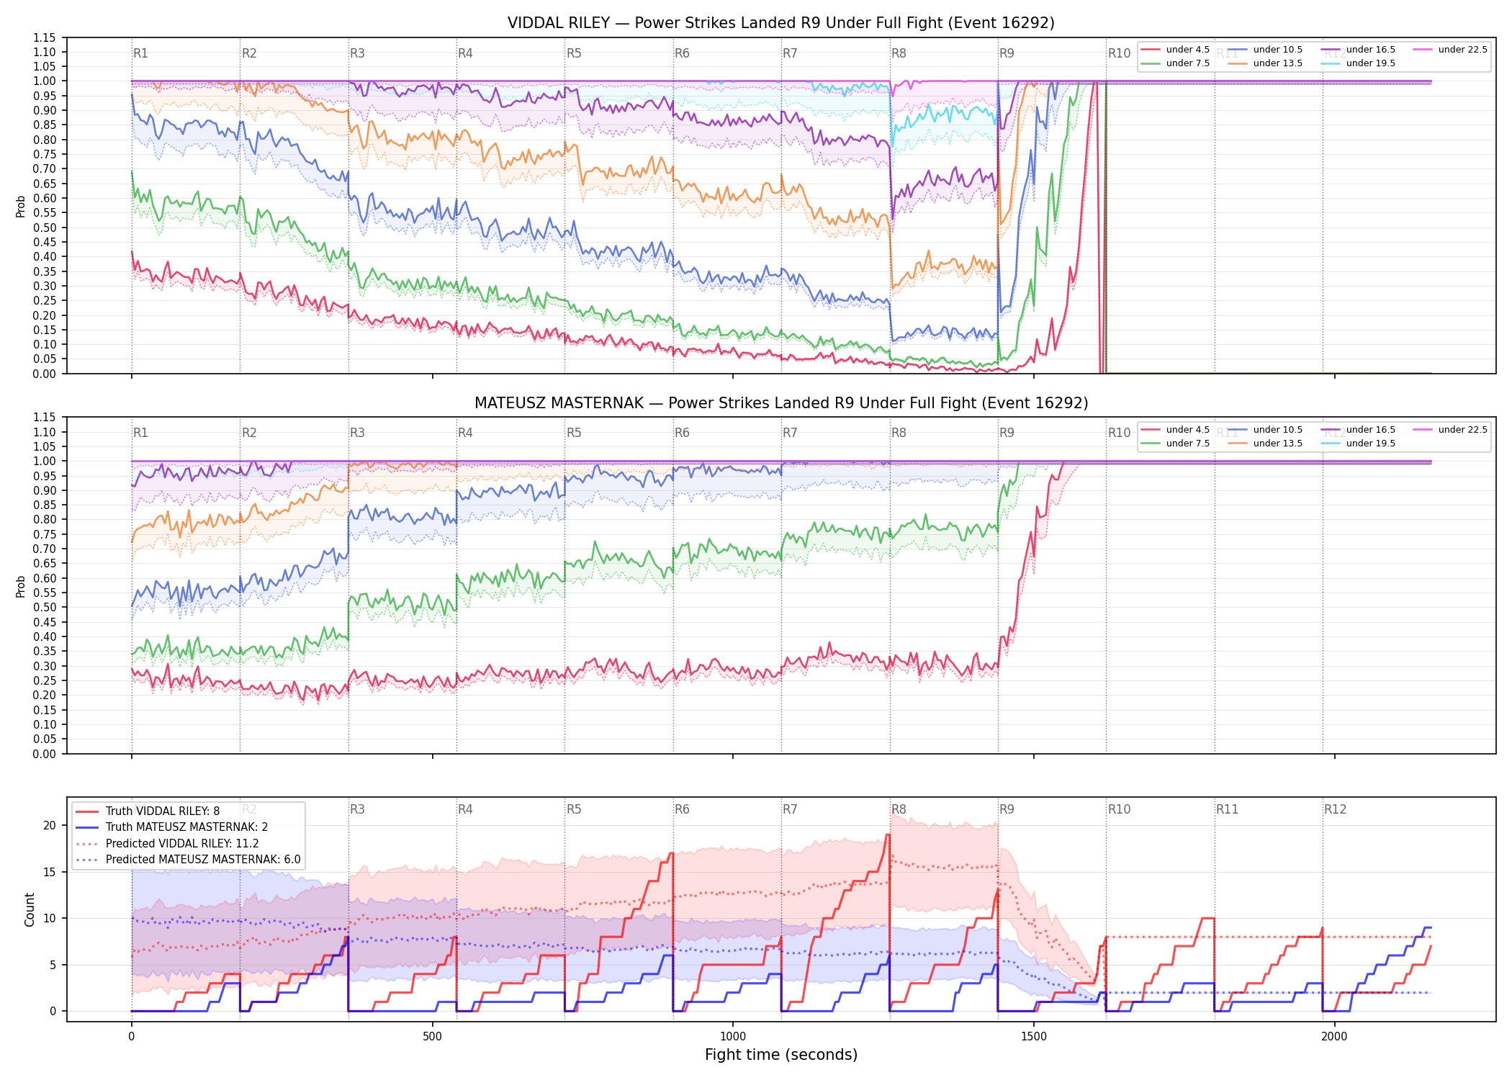
Task: Click the 500 tick label on the time axis
Action: 432,1037
